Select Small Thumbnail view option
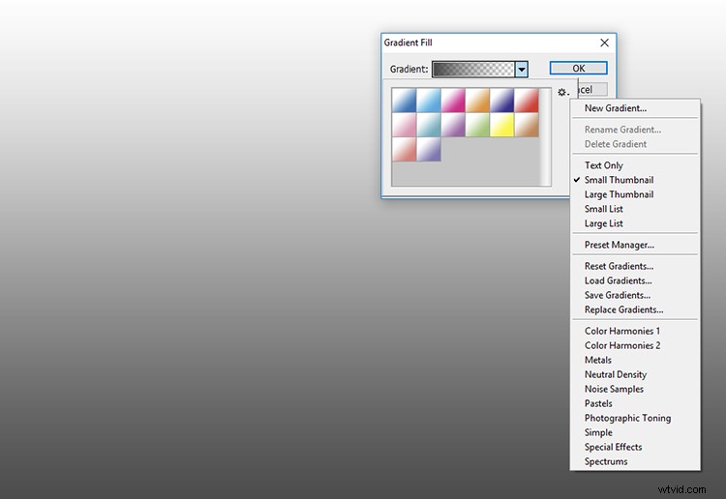Viewport: 726px width, 499px height. pyautogui.click(x=619, y=180)
